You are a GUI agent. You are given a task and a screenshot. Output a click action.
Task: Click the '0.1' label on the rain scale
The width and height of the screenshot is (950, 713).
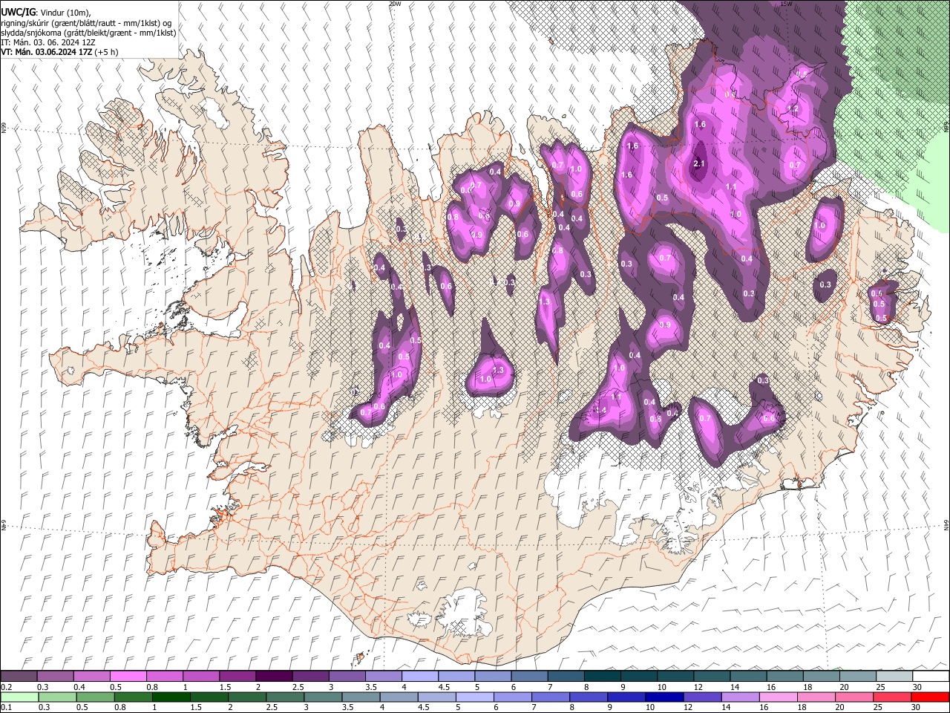click(x=5, y=707)
